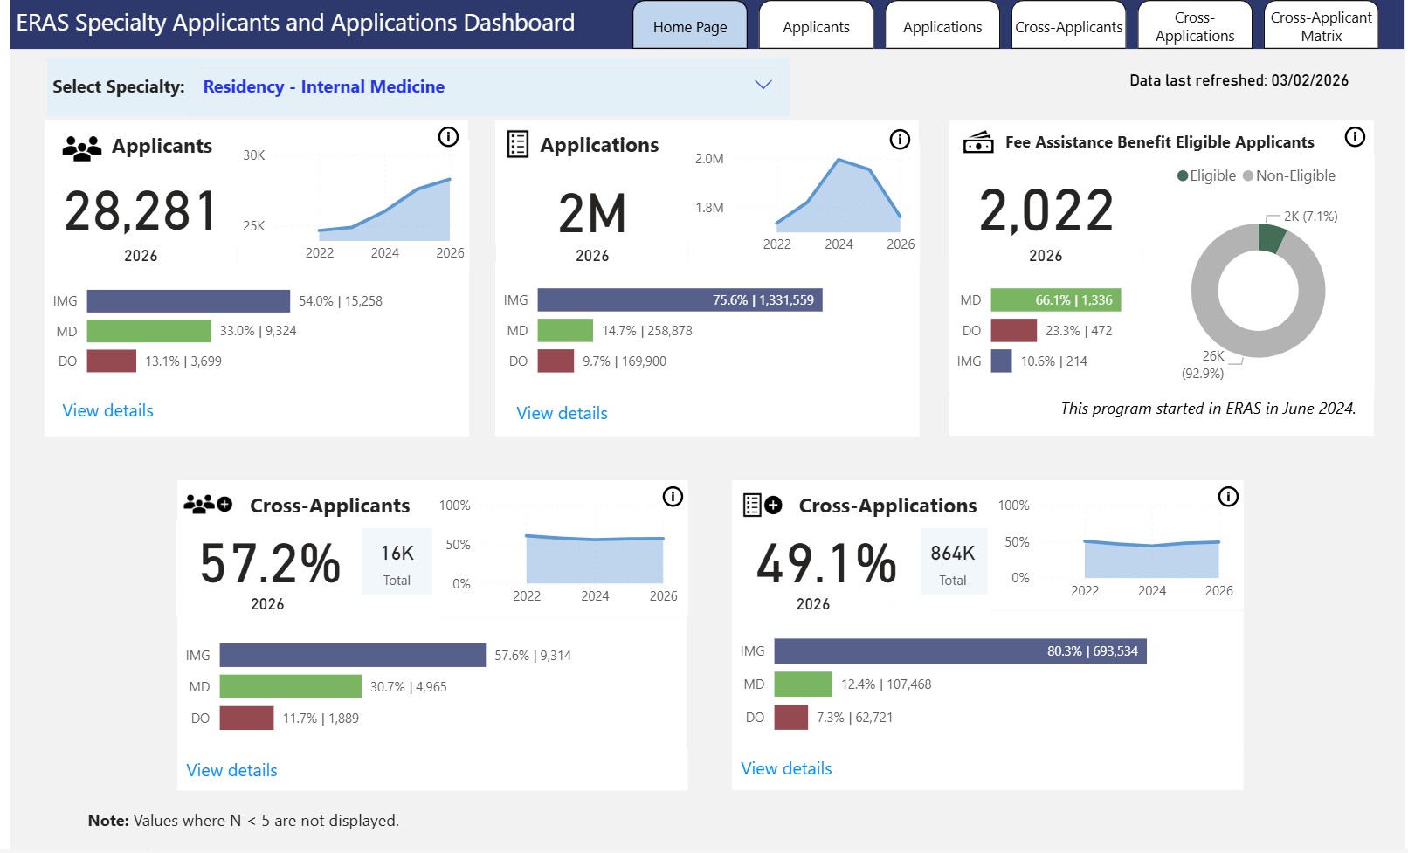Click the IMG bar in Applications chart
This screenshot has height=853, width=1408.
[680, 300]
